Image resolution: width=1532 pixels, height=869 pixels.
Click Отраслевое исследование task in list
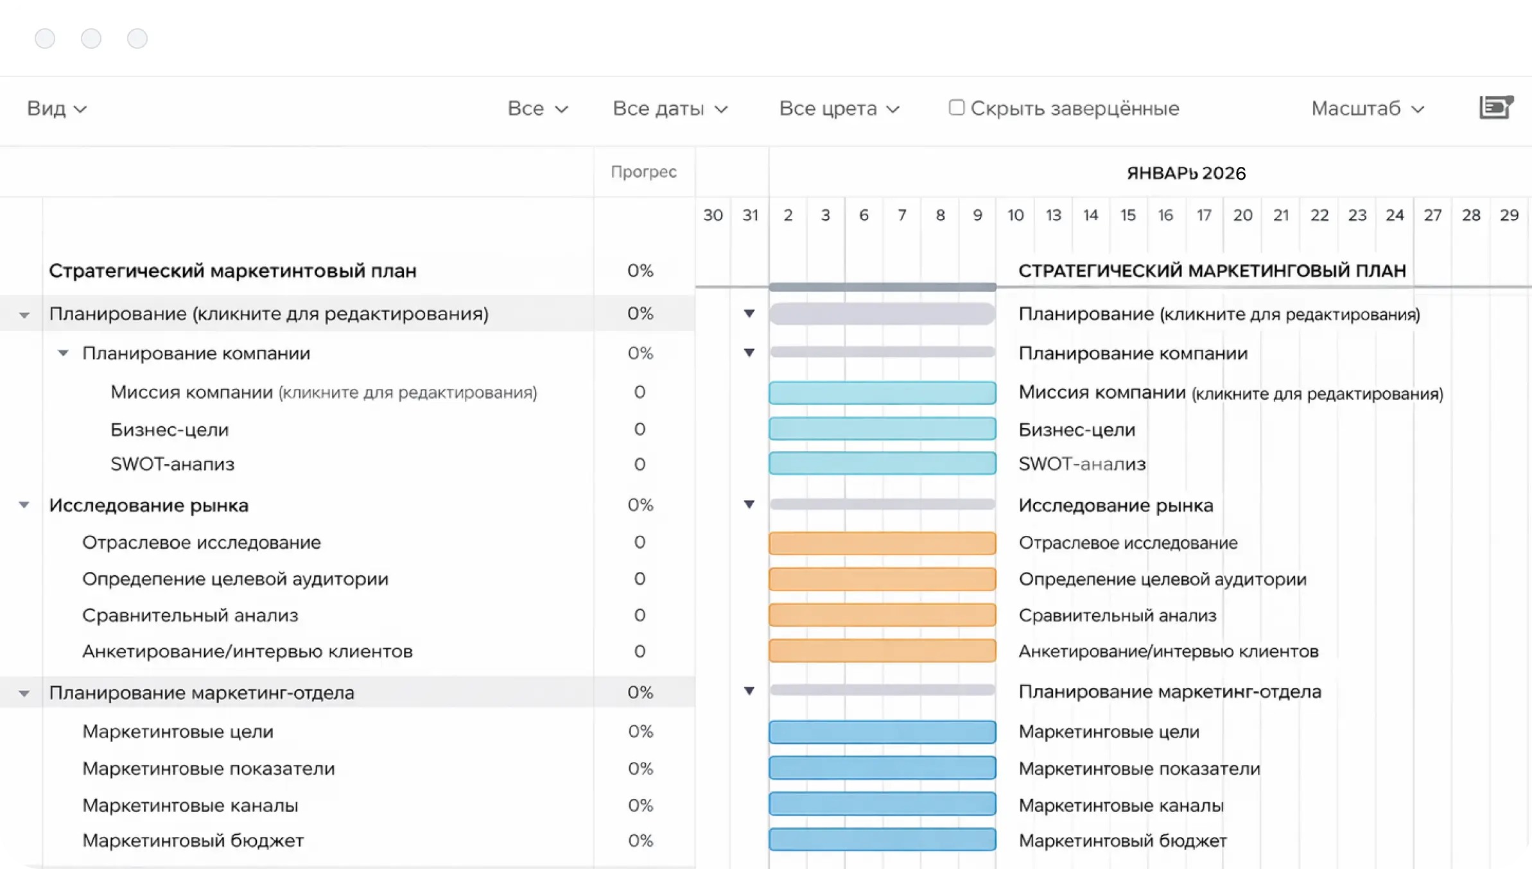(201, 542)
